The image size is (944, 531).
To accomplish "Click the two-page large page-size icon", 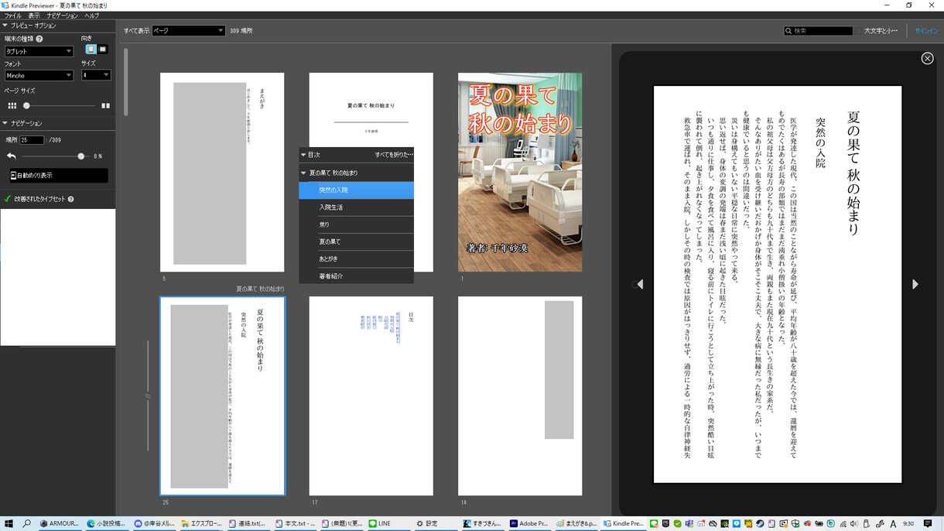I will (x=105, y=105).
